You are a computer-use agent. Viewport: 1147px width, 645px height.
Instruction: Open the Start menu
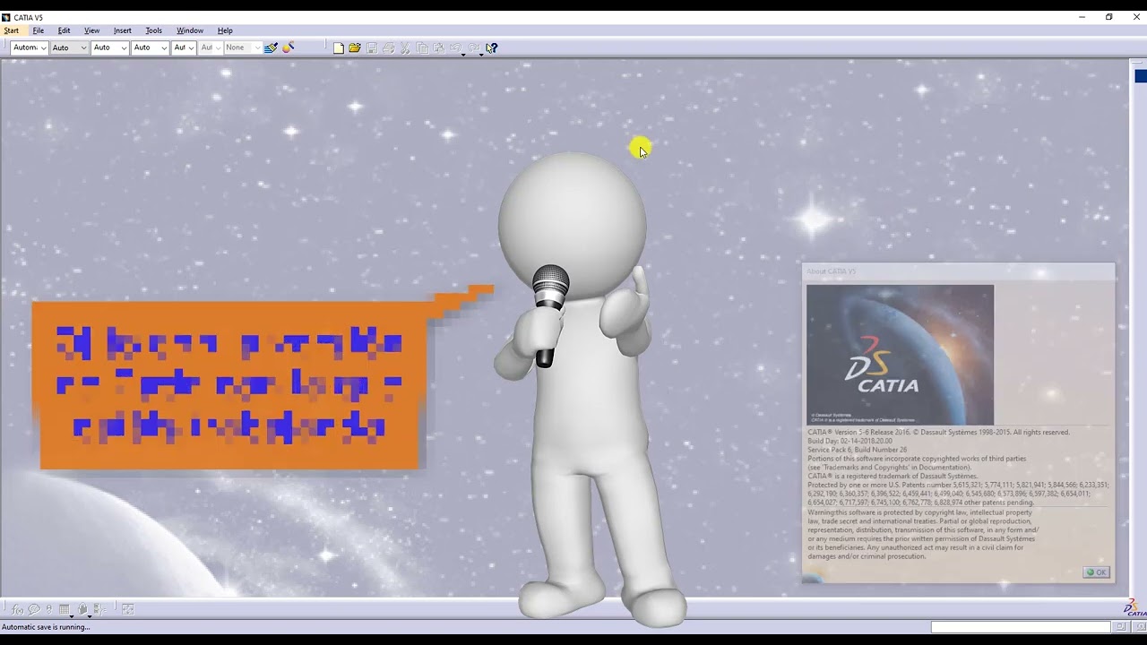point(11,30)
